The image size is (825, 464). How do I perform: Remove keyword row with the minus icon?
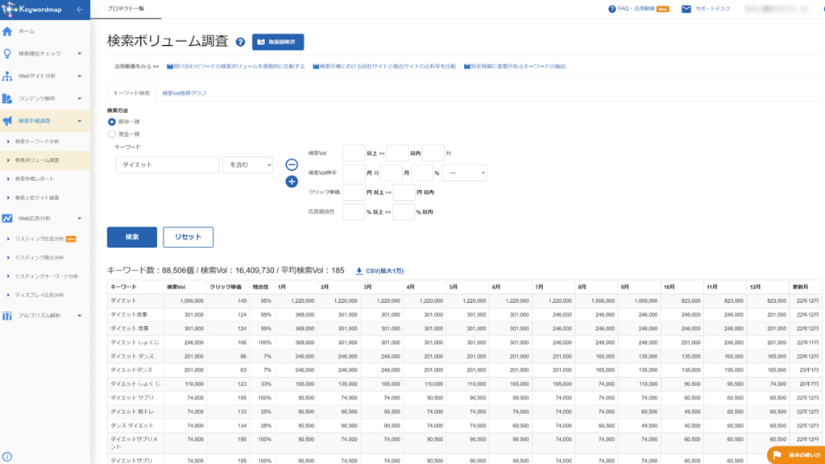click(x=292, y=164)
